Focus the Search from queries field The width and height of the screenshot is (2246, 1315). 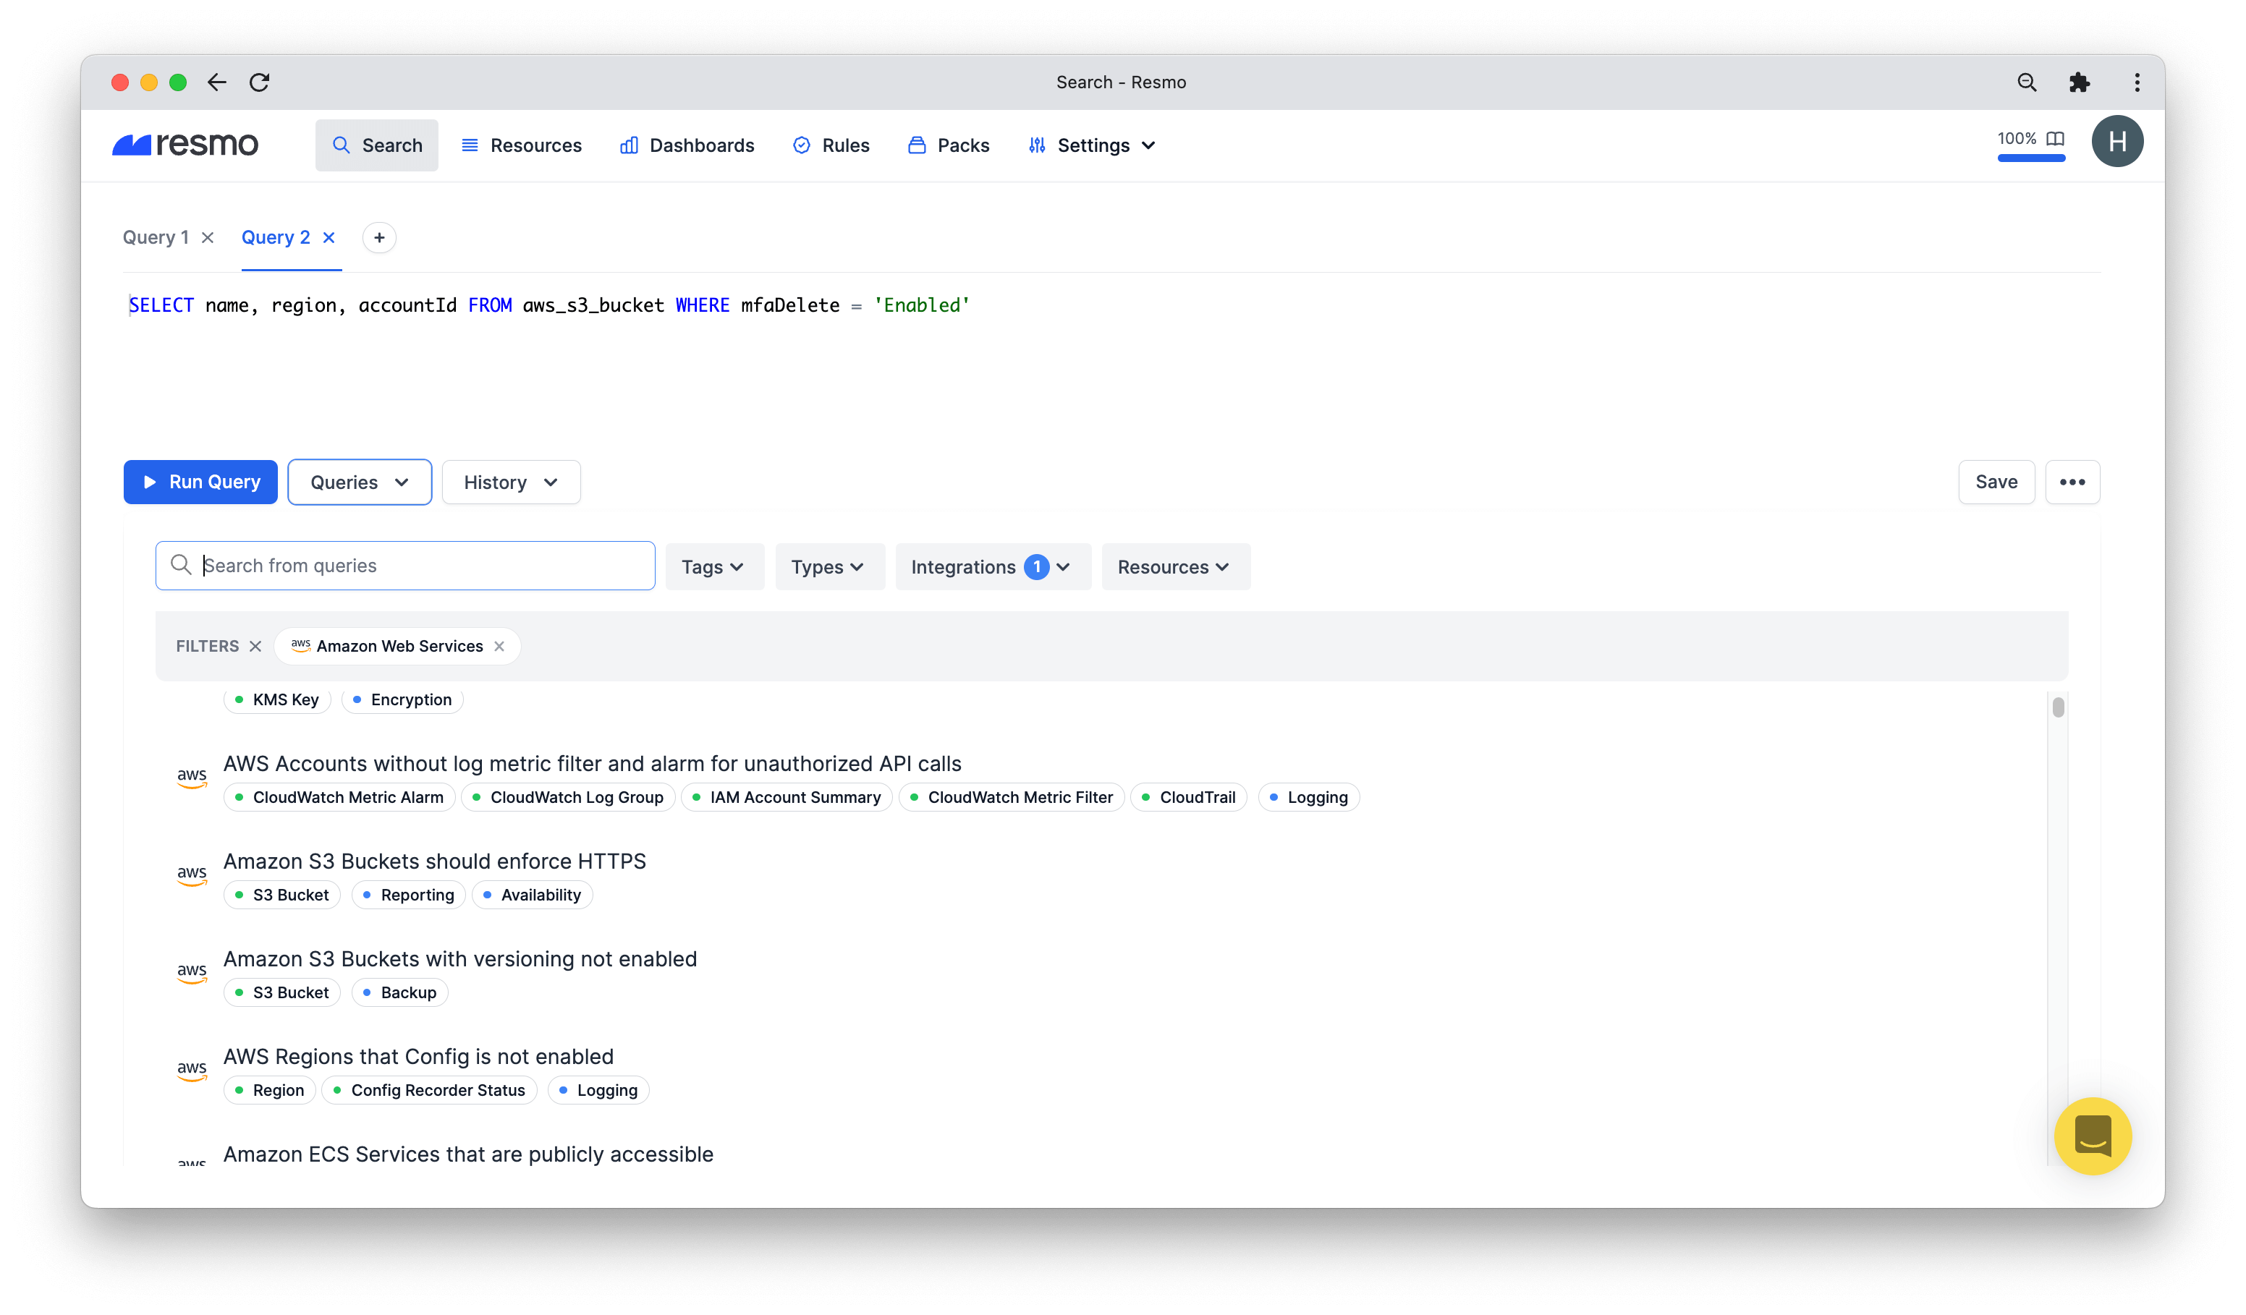pyautogui.click(x=405, y=566)
